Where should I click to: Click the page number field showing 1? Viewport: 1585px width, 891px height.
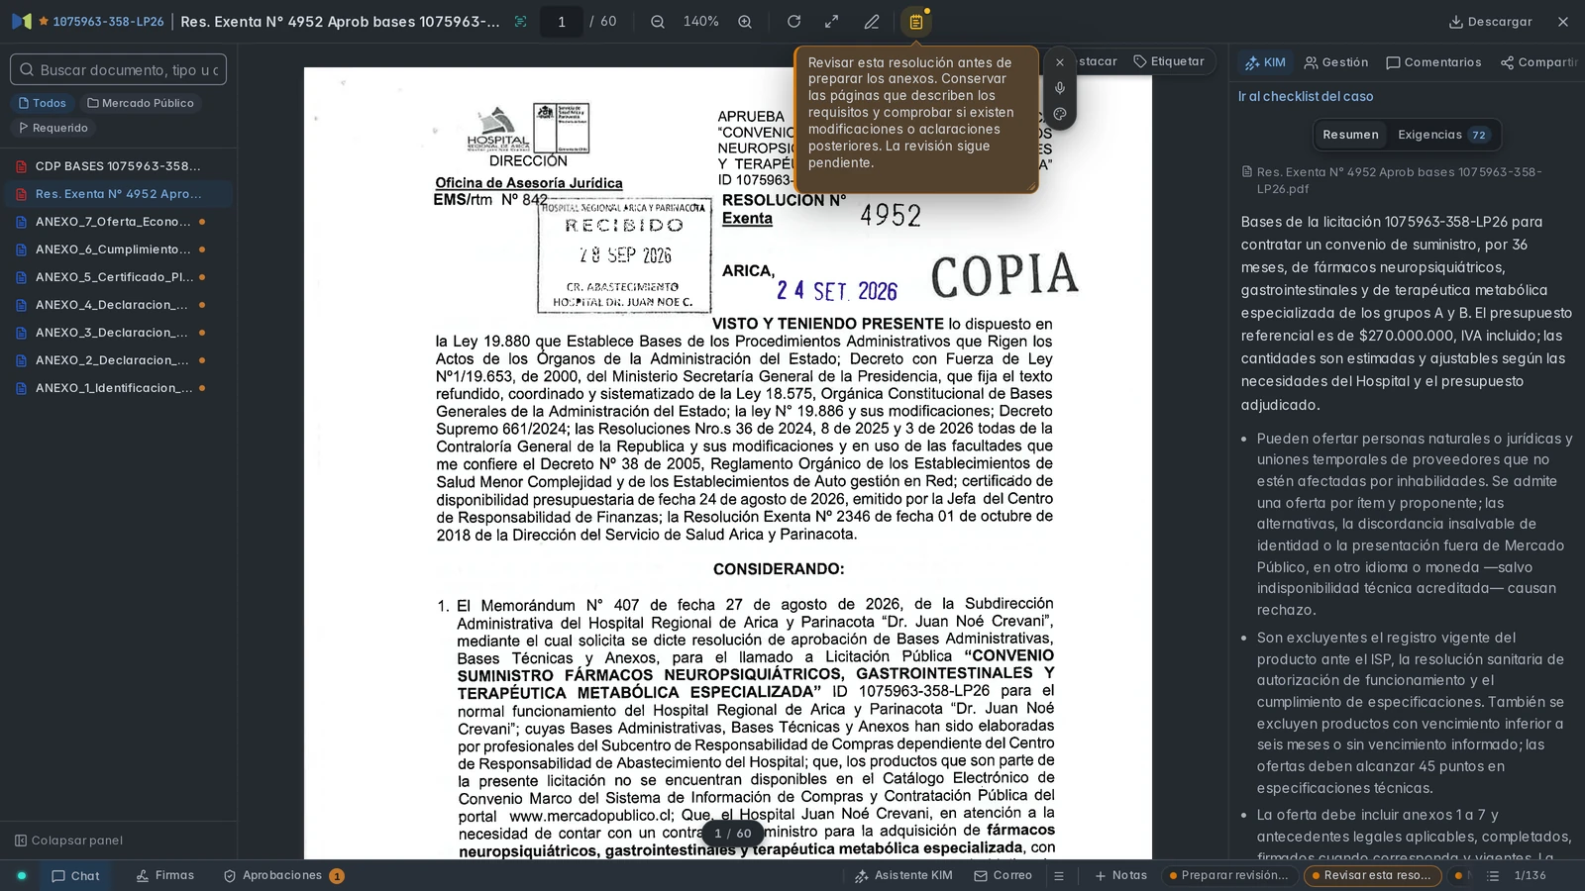point(562,22)
